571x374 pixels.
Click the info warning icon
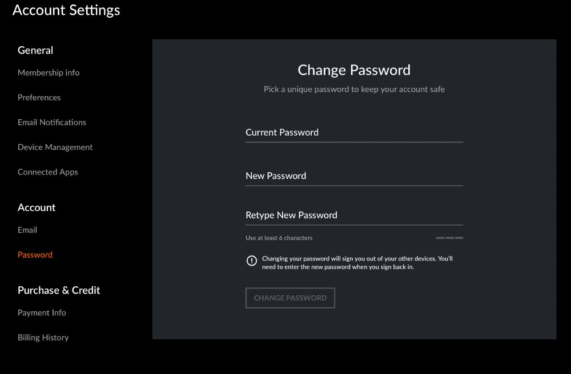click(252, 261)
